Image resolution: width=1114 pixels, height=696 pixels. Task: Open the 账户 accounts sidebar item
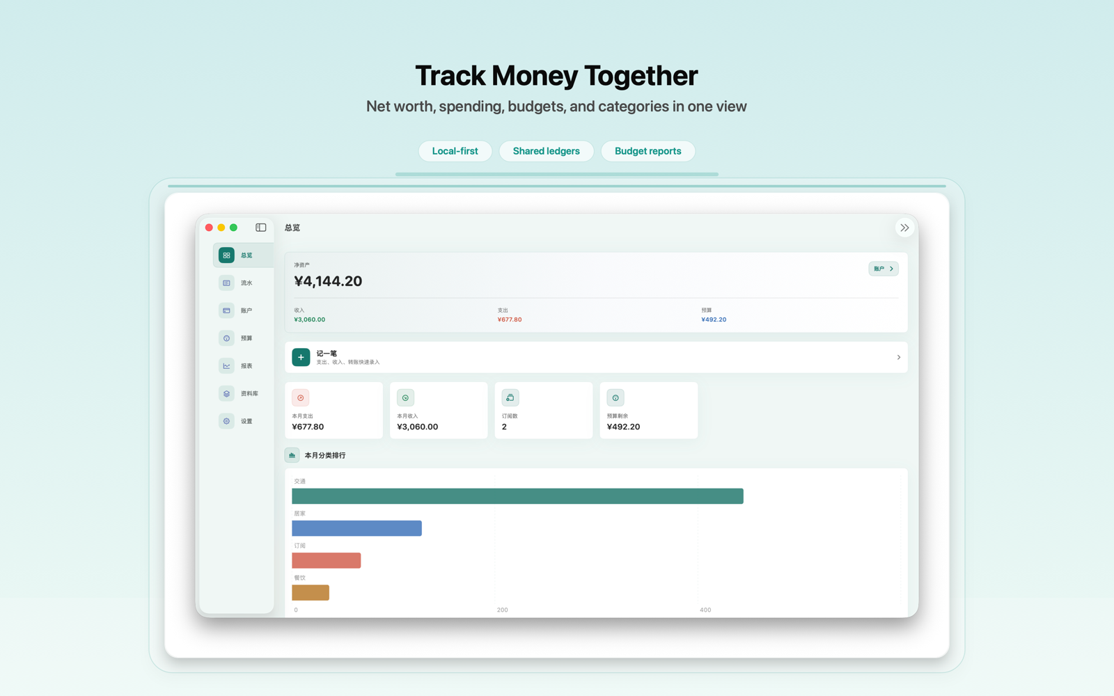243,310
